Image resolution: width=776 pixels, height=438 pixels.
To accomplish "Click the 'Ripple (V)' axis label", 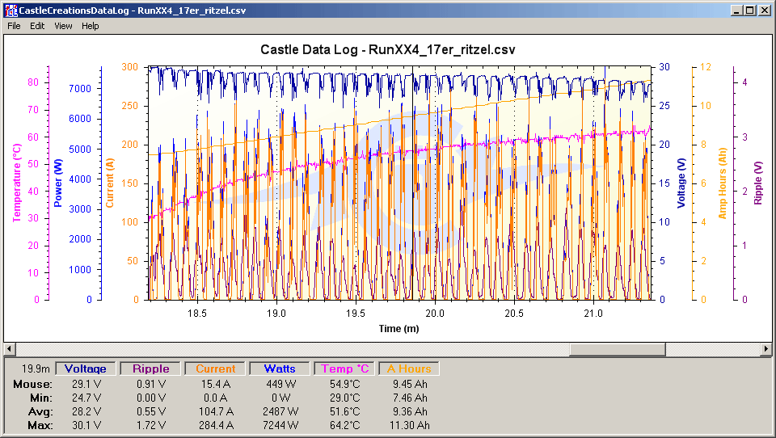I will (757, 183).
